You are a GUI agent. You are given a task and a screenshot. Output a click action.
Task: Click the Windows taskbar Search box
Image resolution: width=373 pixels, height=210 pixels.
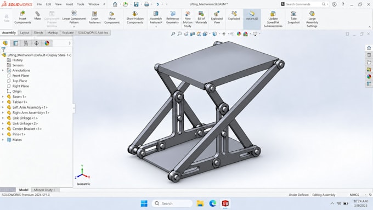[x=172, y=203]
